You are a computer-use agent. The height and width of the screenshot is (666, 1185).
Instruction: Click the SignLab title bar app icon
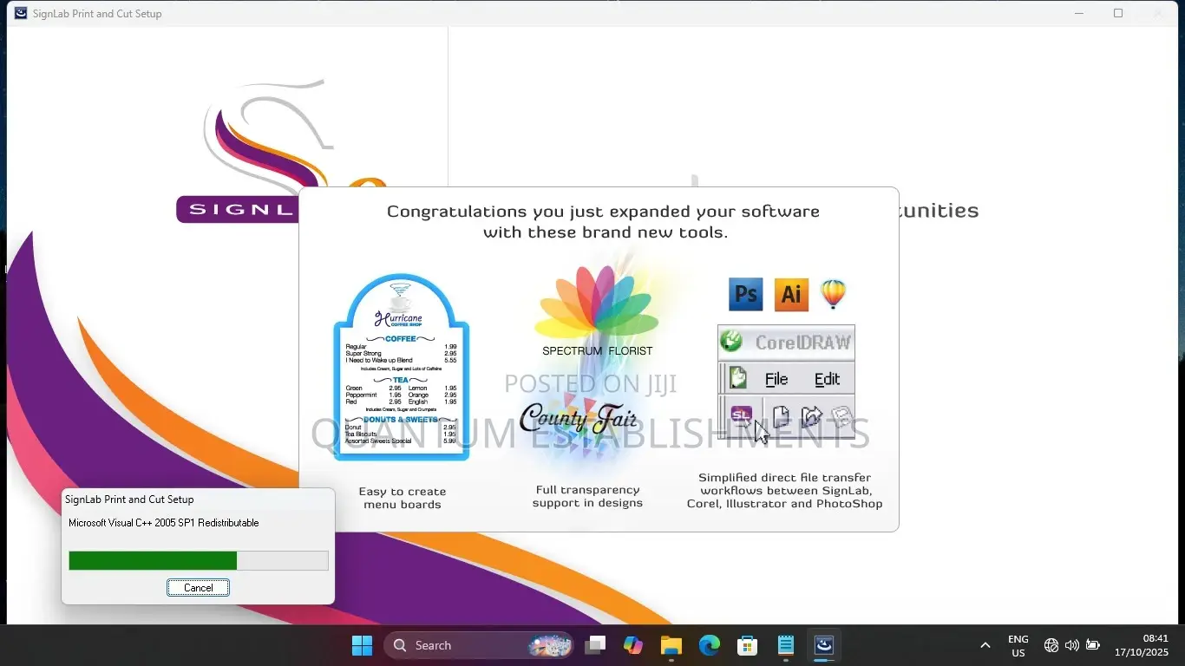coord(21,13)
